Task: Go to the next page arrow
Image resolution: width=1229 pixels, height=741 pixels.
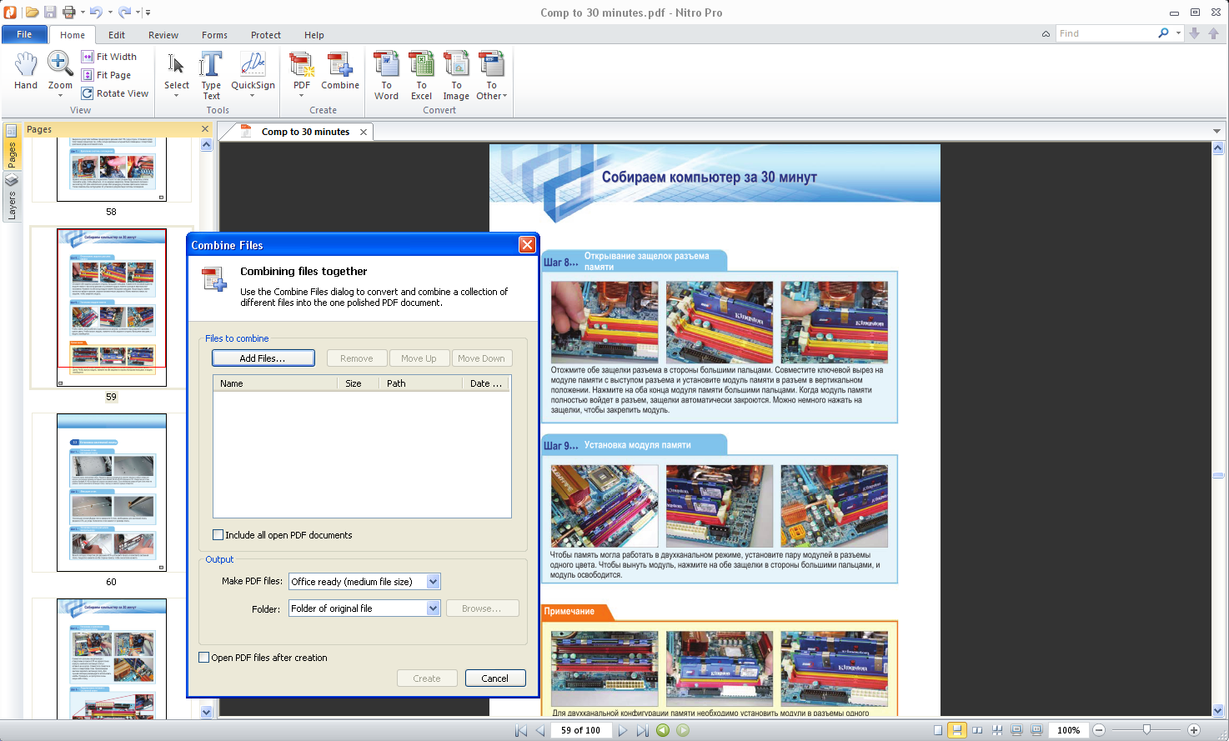Action: click(x=622, y=730)
